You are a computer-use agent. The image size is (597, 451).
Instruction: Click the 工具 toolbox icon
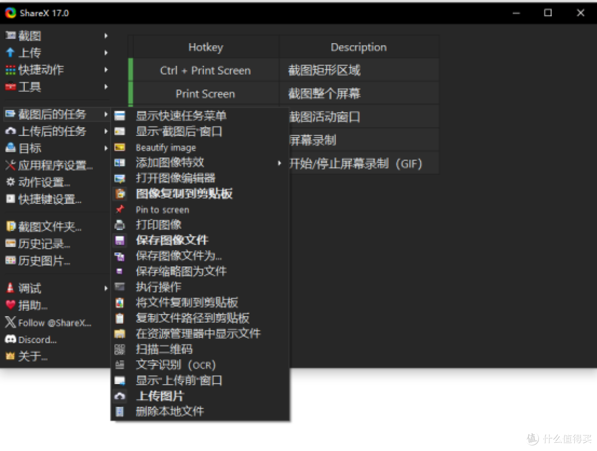pyautogui.click(x=11, y=87)
